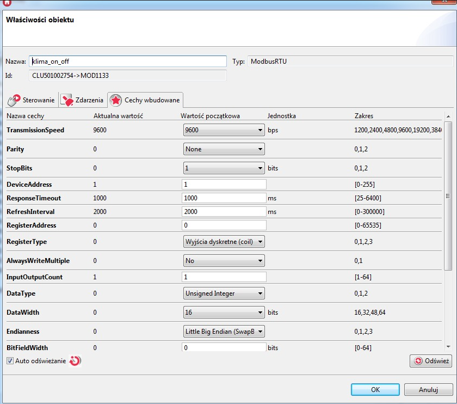The width and height of the screenshot is (457, 404).
Task: Select the Cechy wbudowane tab
Action: pyautogui.click(x=145, y=100)
